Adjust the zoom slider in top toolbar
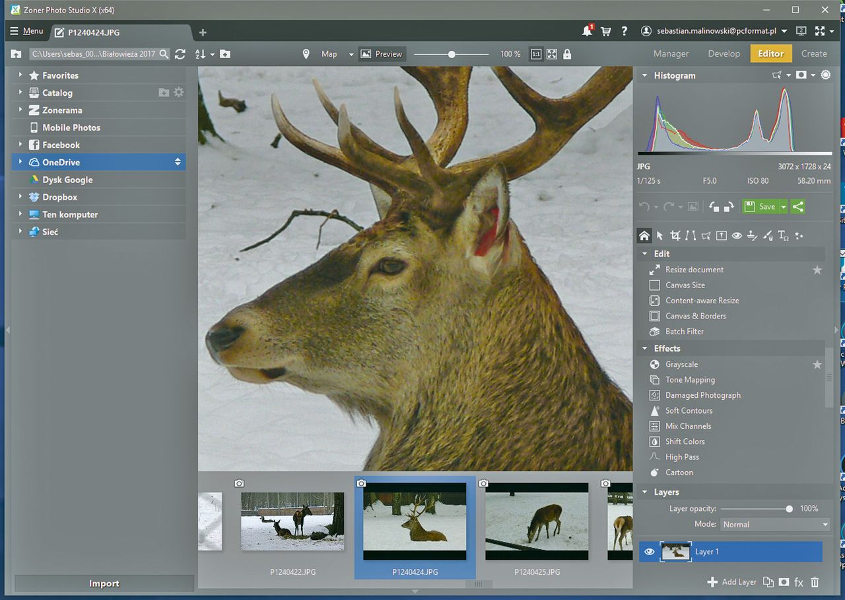This screenshot has width=845, height=600. 452,54
